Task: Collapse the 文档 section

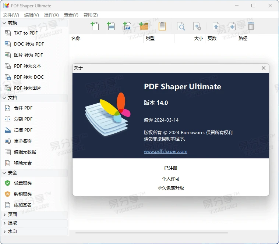Action: pos(35,98)
